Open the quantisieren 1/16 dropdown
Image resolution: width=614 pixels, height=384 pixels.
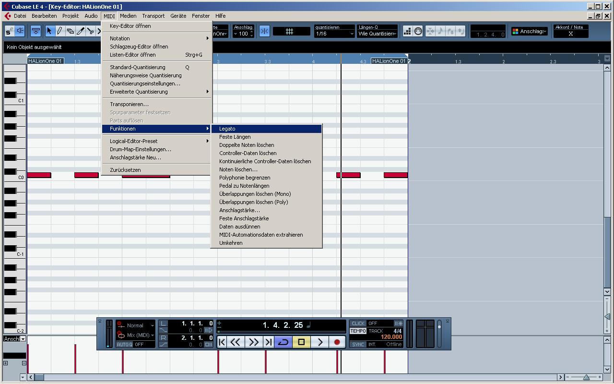(334, 34)
